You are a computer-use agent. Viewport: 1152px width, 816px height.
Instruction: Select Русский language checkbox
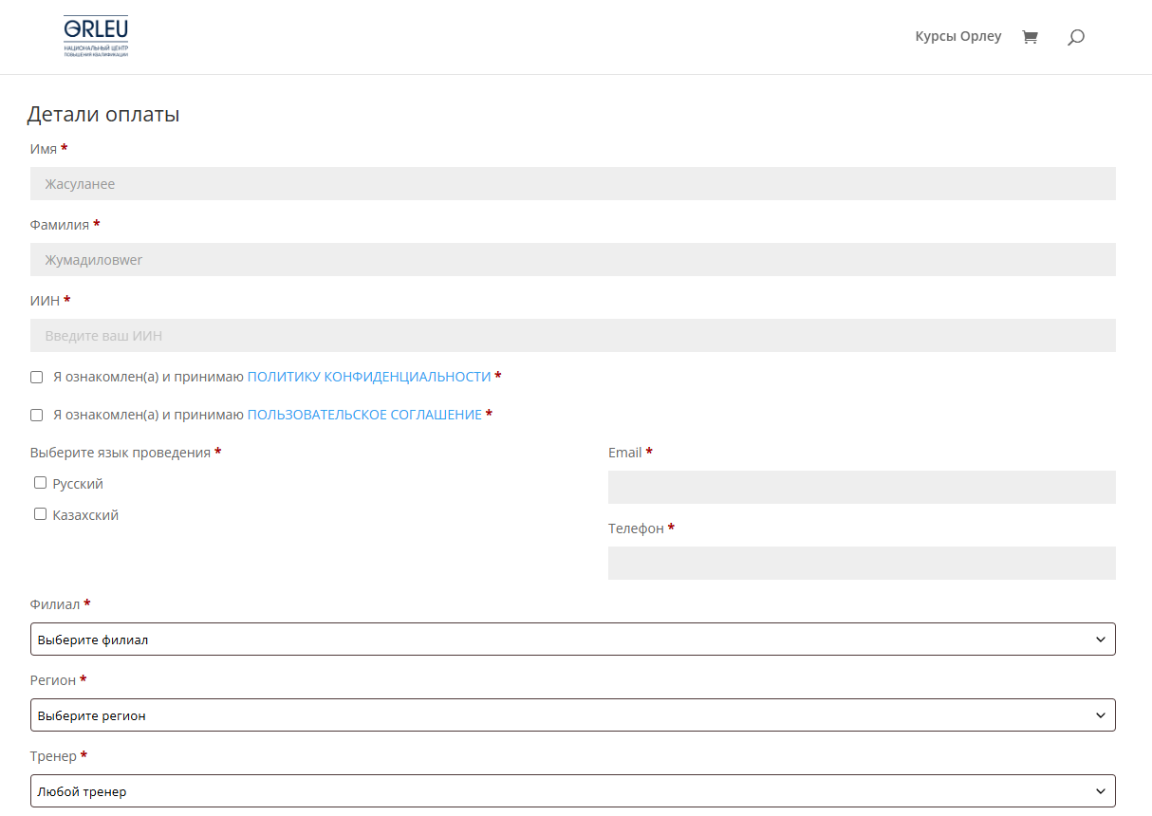coord(40,483)
